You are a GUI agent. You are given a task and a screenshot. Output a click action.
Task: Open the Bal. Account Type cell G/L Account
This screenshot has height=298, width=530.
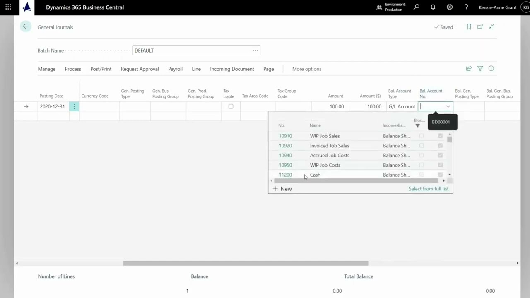point(402,106)
